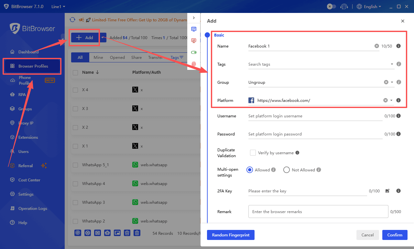Screen dimensions: 414x249
Task: Click the Random Fingerprint button
Action: point(231,235)
